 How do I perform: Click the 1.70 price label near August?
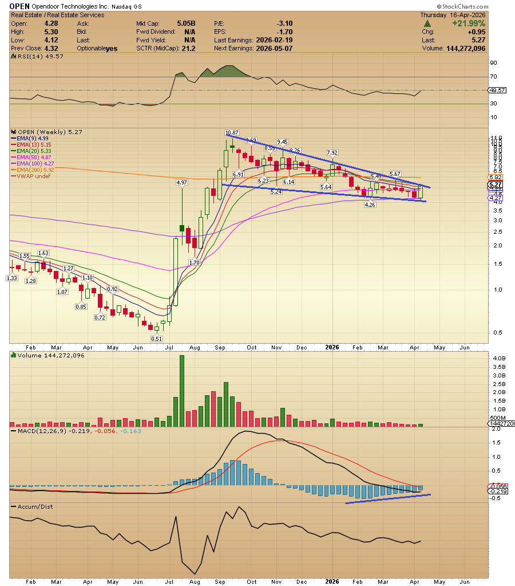(194, 262)
